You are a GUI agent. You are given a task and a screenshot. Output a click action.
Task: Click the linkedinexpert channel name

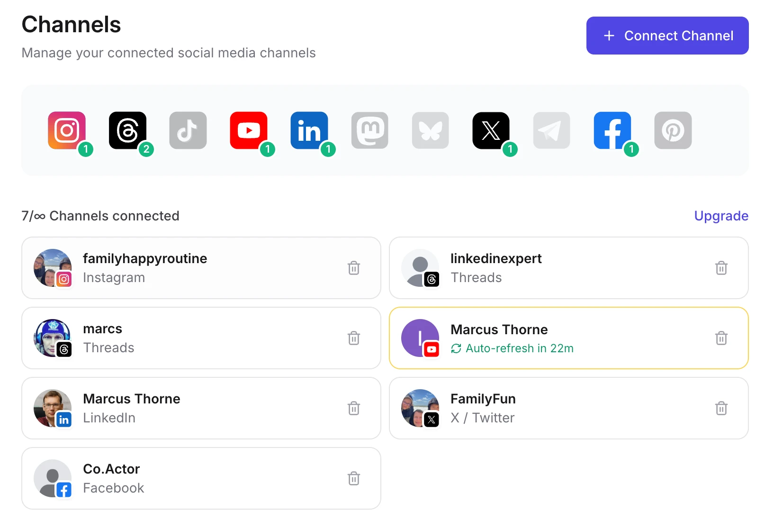(496, 259)
